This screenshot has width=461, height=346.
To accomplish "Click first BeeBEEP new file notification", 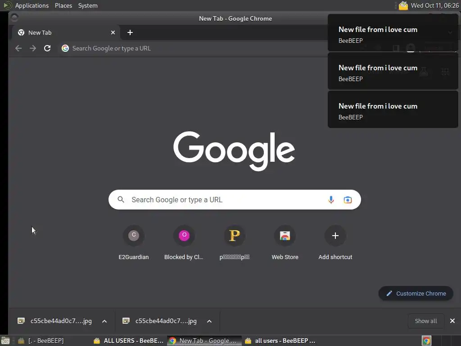I will [x=393, y=32].
